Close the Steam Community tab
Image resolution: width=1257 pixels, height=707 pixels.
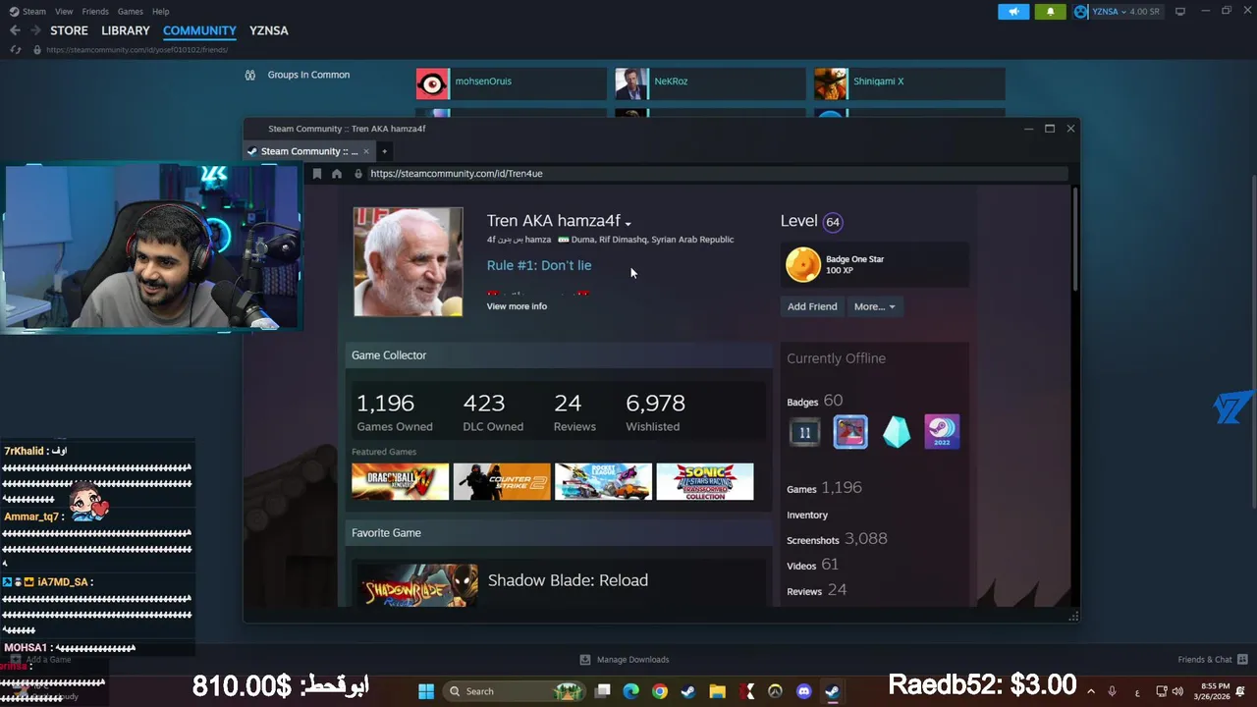pos(366,151)
